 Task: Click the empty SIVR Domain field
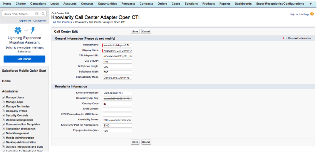(117, 109)
